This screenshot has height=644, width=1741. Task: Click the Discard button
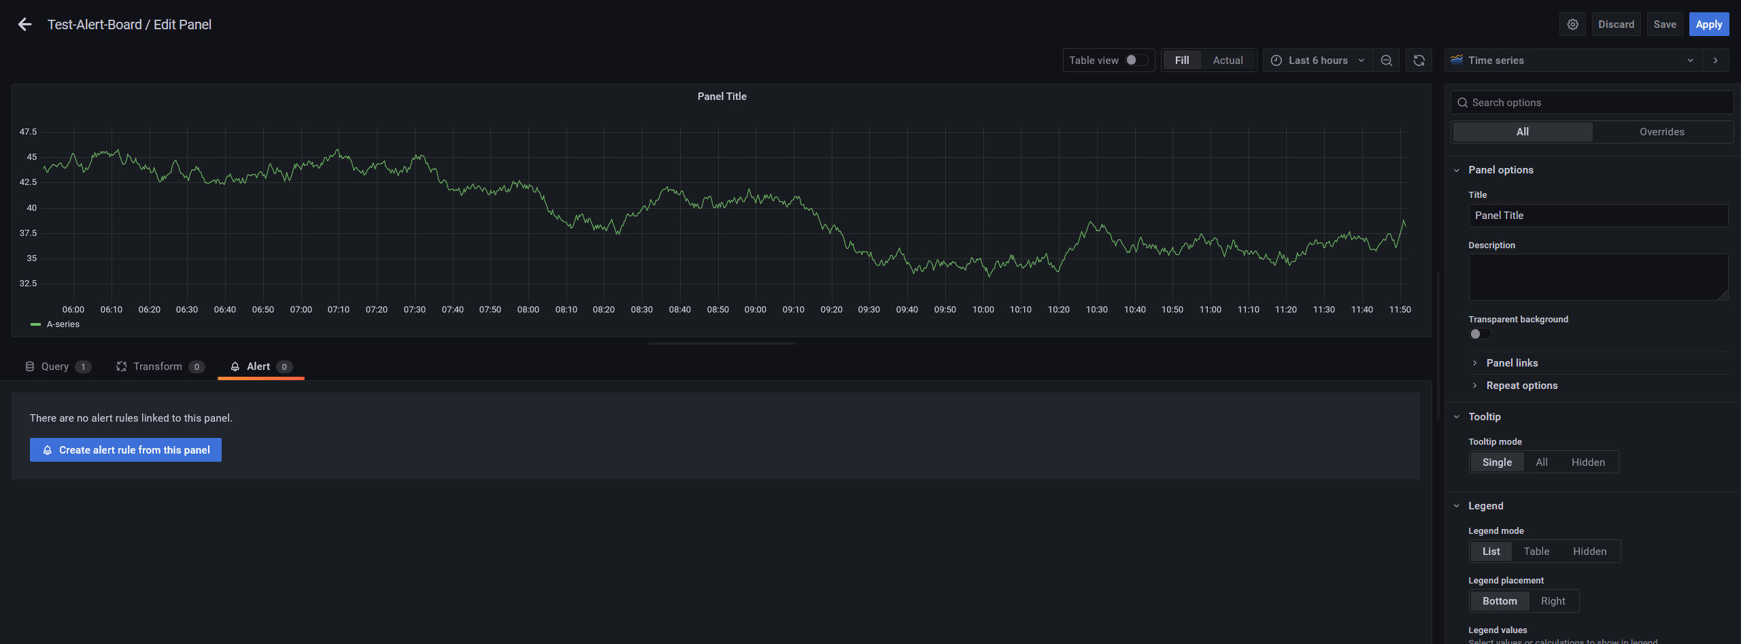(1616, 24)
